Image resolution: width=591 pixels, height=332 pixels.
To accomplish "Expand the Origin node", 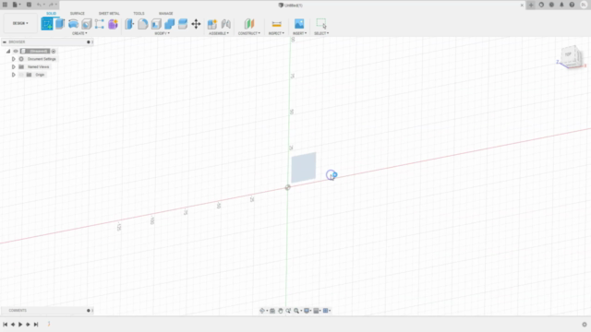I will point(14,75).
